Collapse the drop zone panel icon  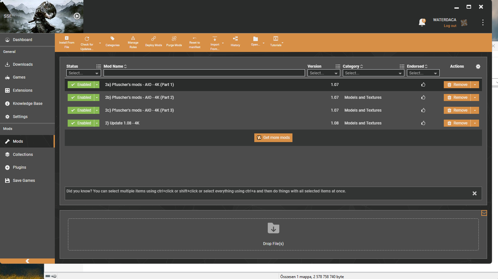pyautogui.click(x=484, y=213)
